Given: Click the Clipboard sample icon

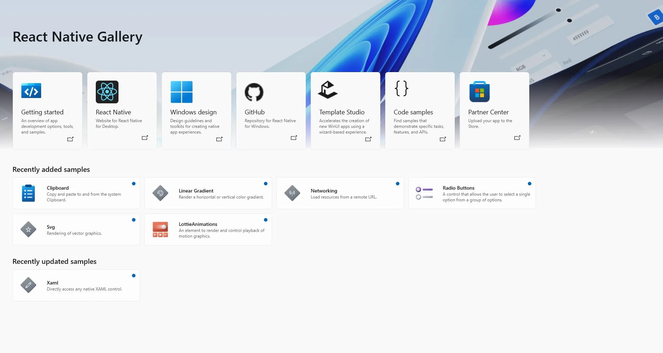Looking at the screenshot, I should [x=28, y=193].
